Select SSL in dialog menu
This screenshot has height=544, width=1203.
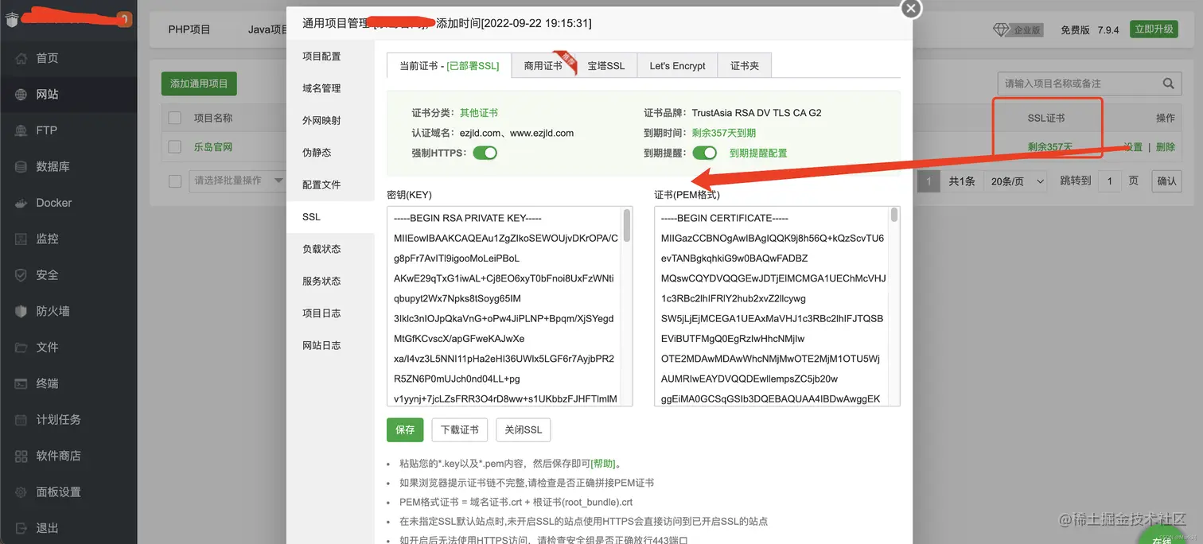(330, 217)
